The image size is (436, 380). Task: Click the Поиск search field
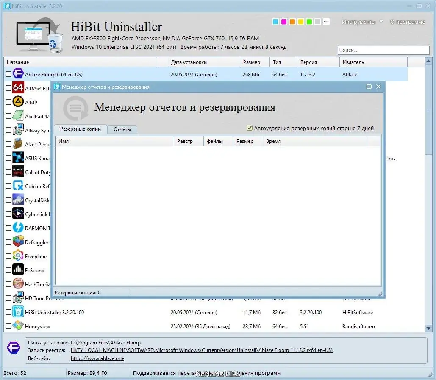[383, 50]
